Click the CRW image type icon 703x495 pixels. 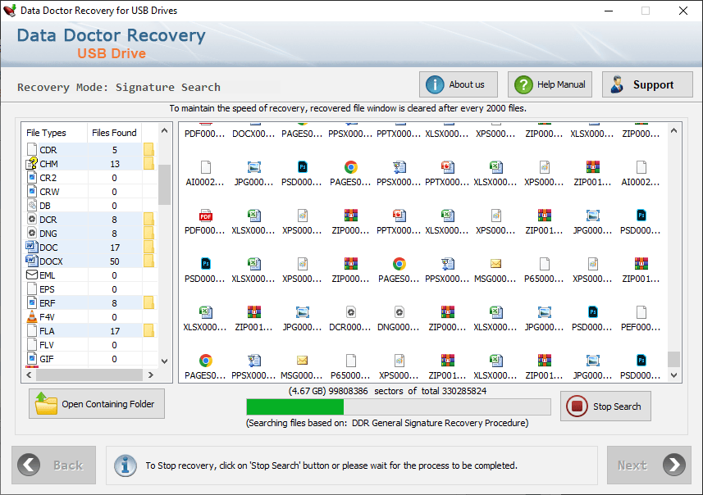32,191
